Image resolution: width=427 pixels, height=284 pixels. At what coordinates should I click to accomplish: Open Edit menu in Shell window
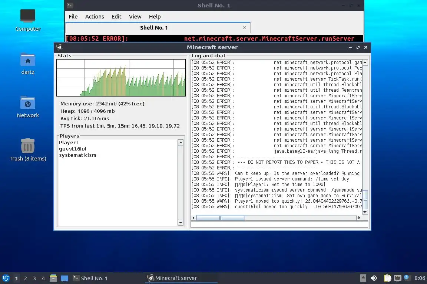116,17
